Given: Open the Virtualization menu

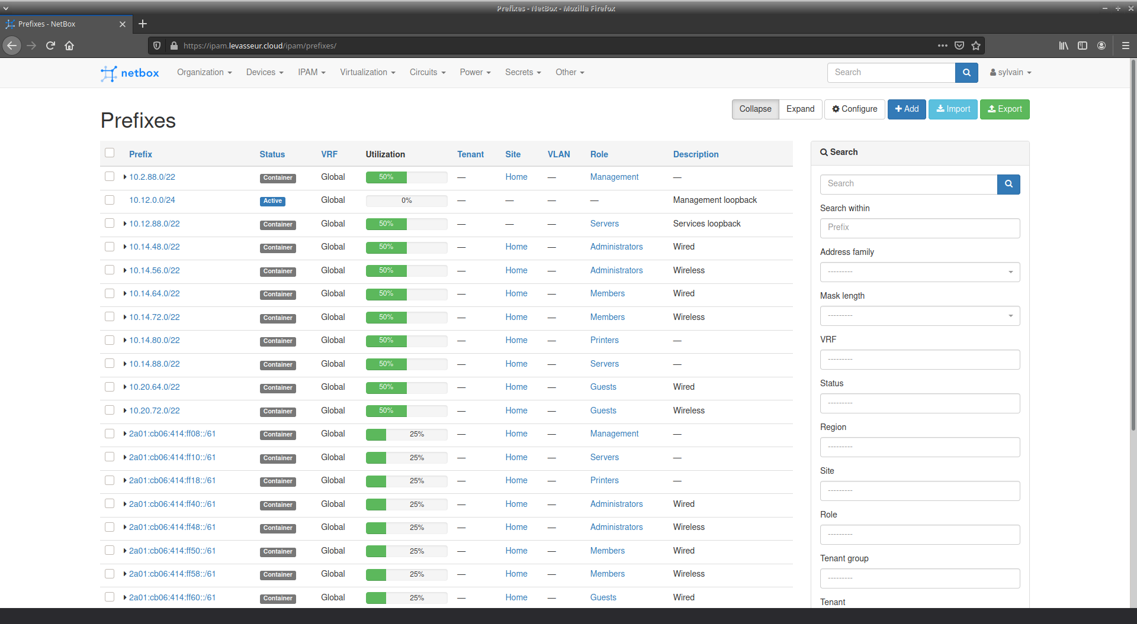Looking at the screenshot, I should click(367, 72).
